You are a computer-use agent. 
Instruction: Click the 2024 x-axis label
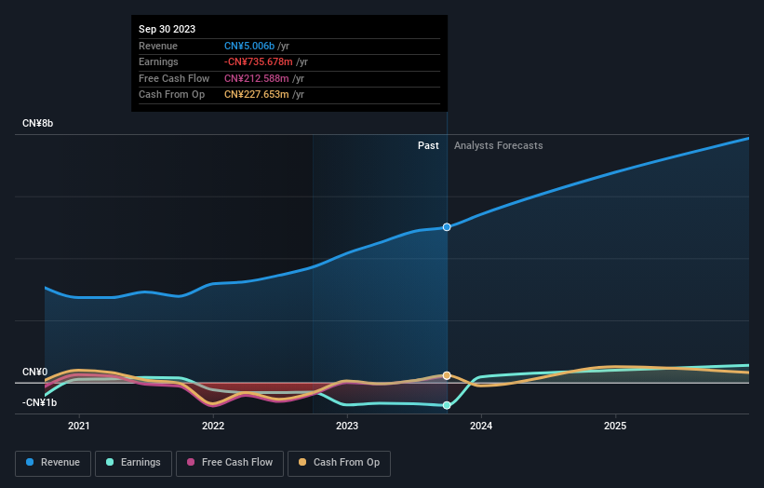click(481, 426)
